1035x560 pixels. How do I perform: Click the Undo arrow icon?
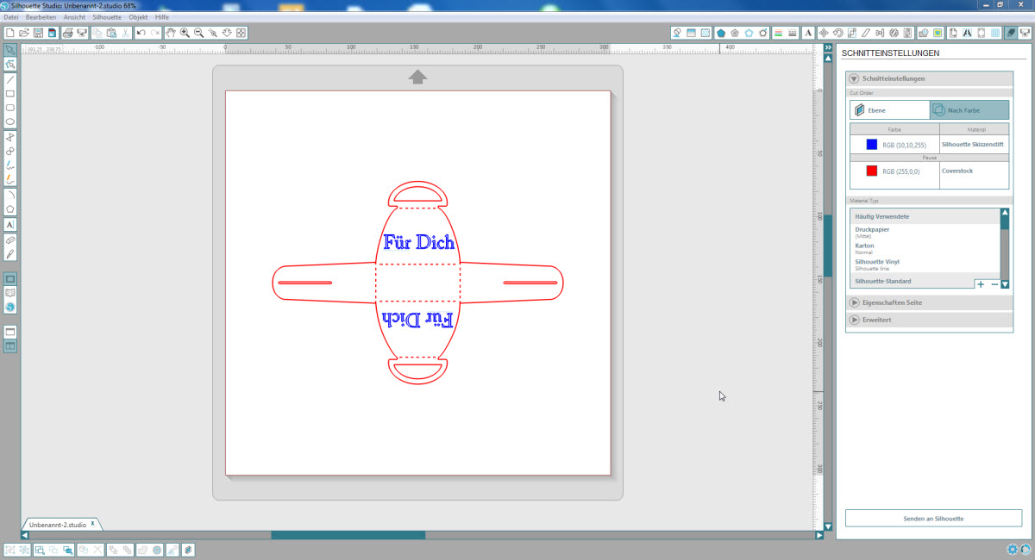(141, 33)
